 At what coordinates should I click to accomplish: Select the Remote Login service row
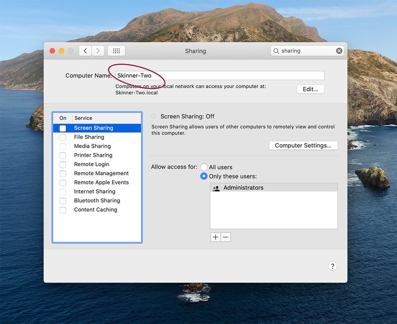coord(91,164)
